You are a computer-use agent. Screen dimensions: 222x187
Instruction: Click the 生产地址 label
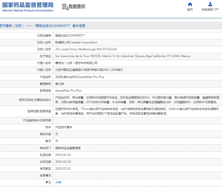point(45,56)
